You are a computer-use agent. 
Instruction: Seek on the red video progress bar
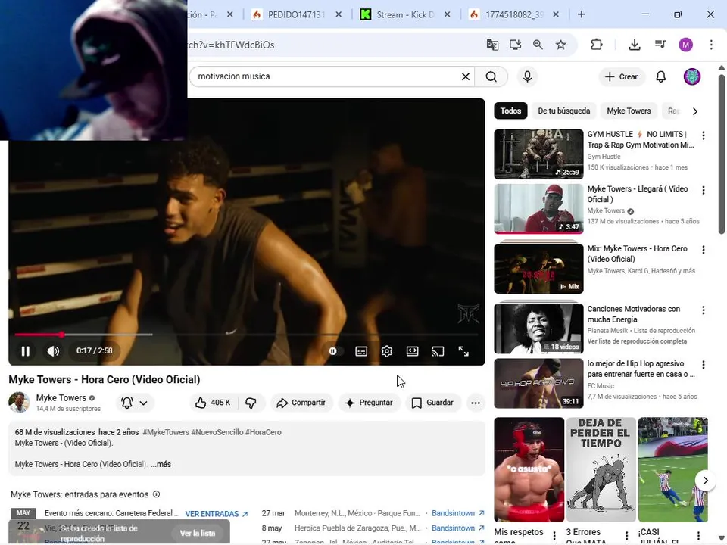coord(246,334)
